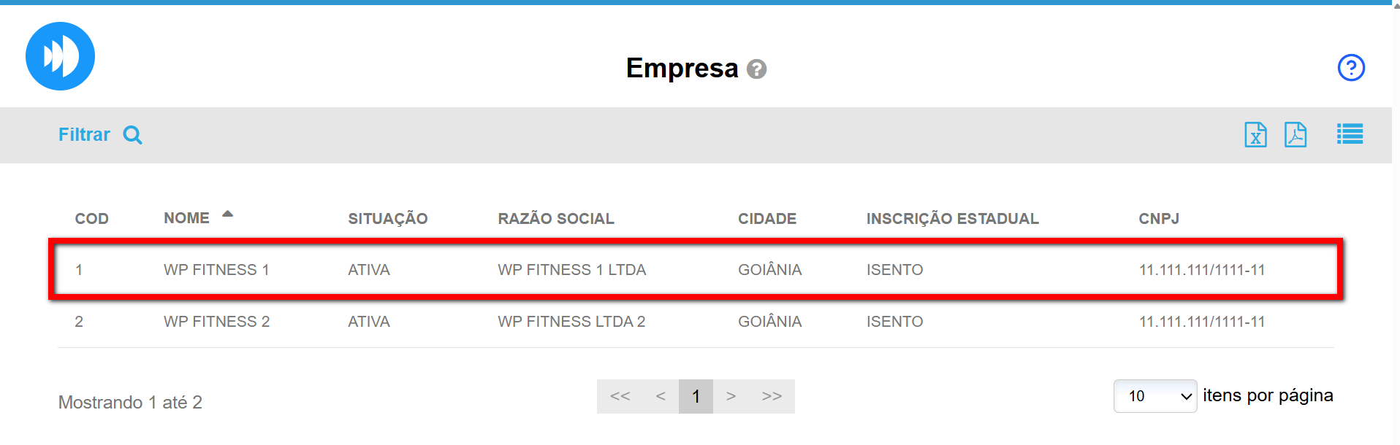The width and height of the screenshot is (1400, 445).
Task: Sort by the SITUAÇÃO column header
Action: coord(387,219)
